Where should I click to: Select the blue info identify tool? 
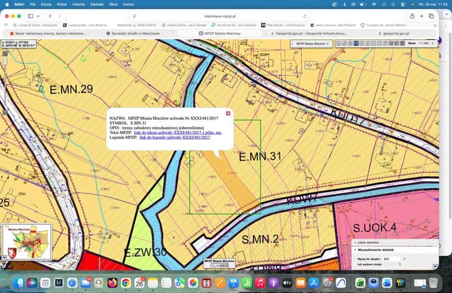click(356, 44)
